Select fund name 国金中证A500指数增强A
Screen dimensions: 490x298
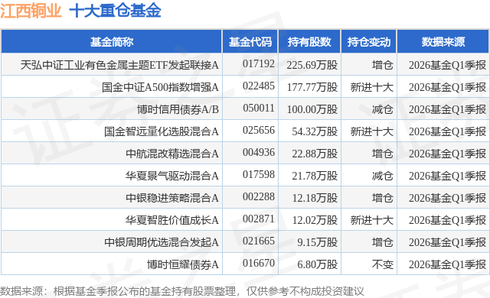160,87
